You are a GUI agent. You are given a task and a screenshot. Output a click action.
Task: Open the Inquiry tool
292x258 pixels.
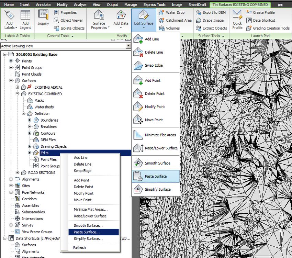(x=43, y=18)
